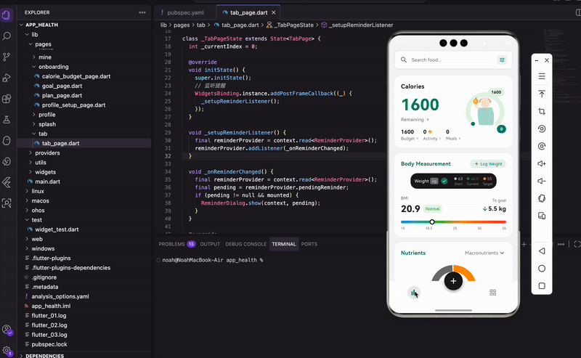Tap the black plus add button in the app
This screenshot has width=581, height=358.
pyautogui.click(x=453, y=281)
